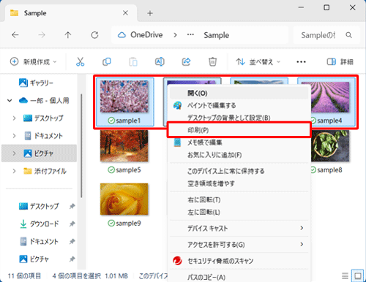The width and height of the screenshot is (366, 282).
Task: Click the sample9 yellow rose thumbnail
Action: coord(124,199)
